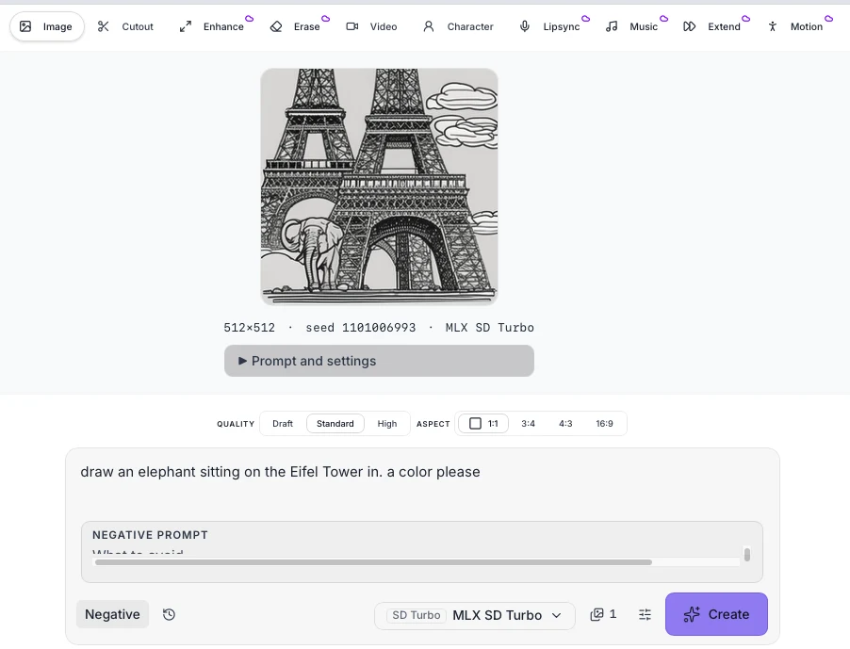Screen dimensions: 850x649
Task: Click the Music note icon
Action: [x=612, y=26]
